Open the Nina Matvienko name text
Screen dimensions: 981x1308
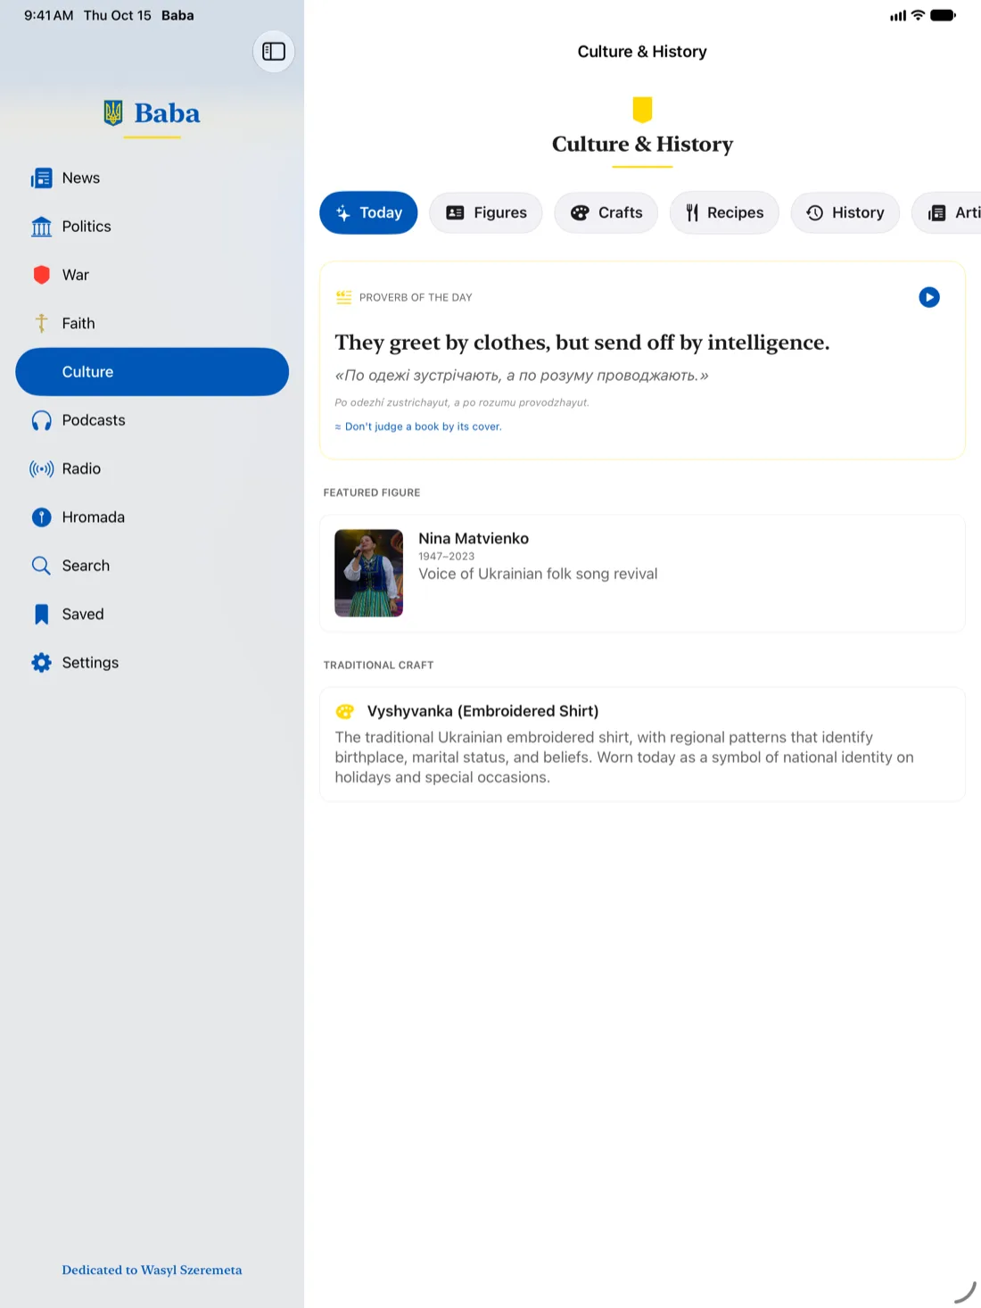click(474, 538)
